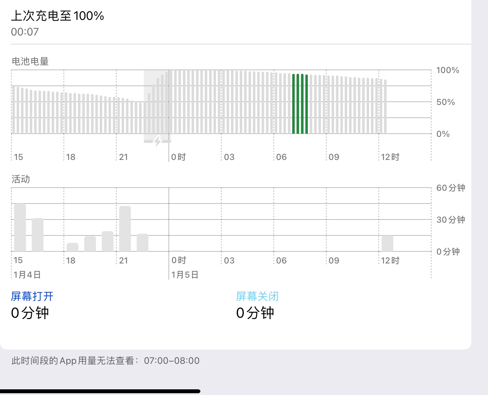Tap the 屏幕打开 label
The width and height of the screenshot is (488, 395).
[x=32, y=296]
